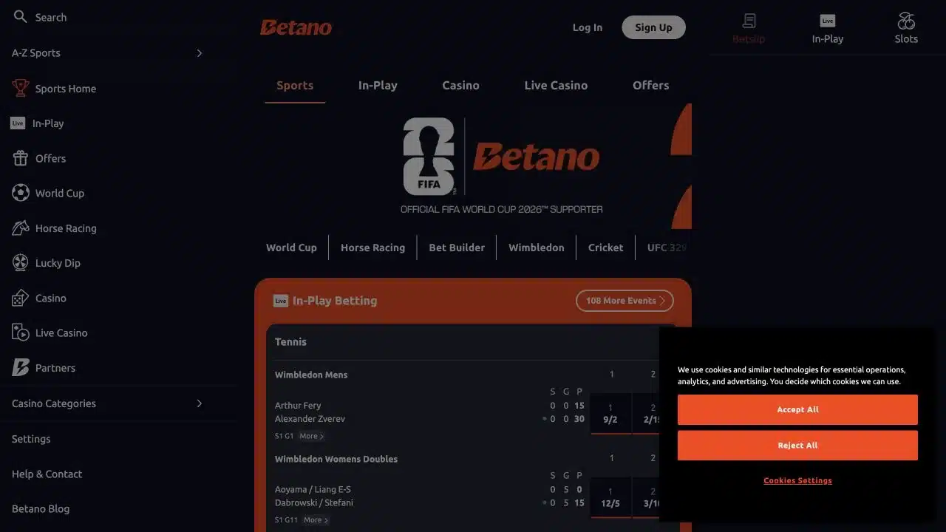Click the In-Play live icon in sidebar
The width and height of the screenshot is (946, 532).
click(18, 123)
